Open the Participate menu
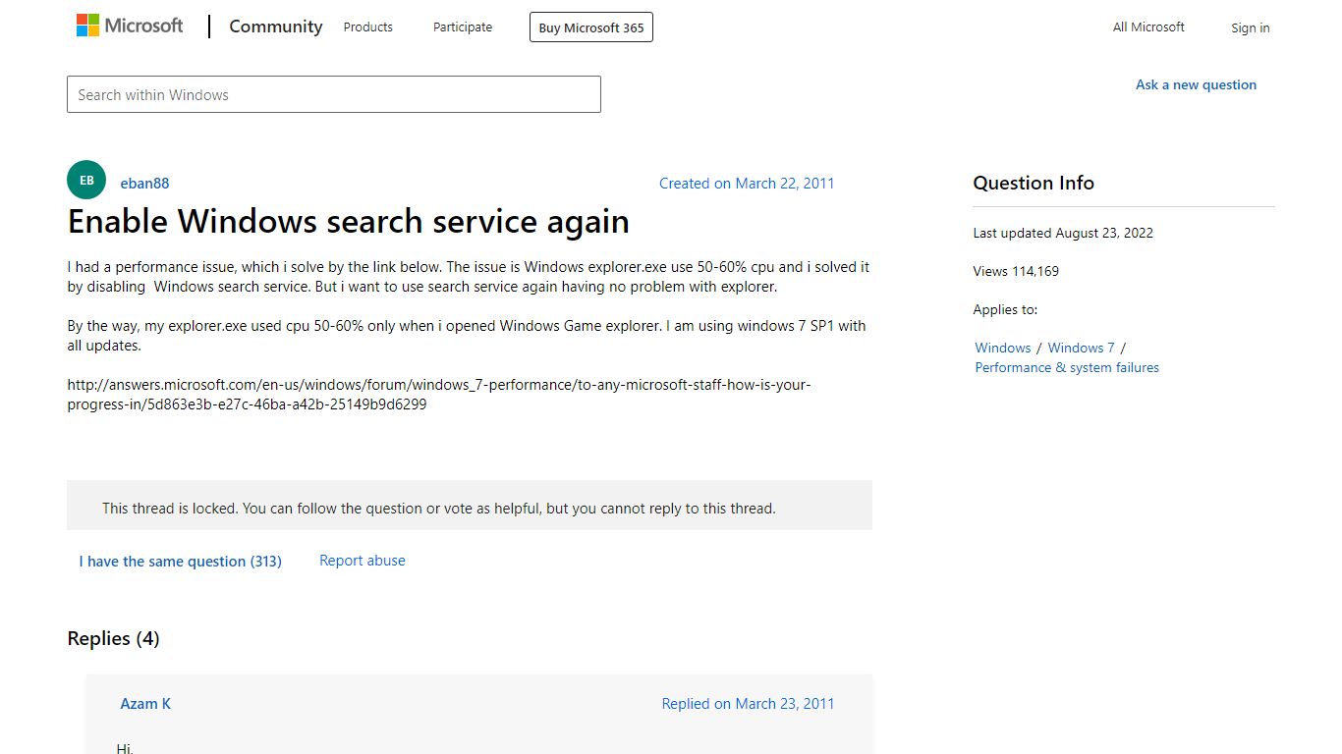Image resolution: width=1342 pixels, height=754 pixels. click(x=463, y=27)
